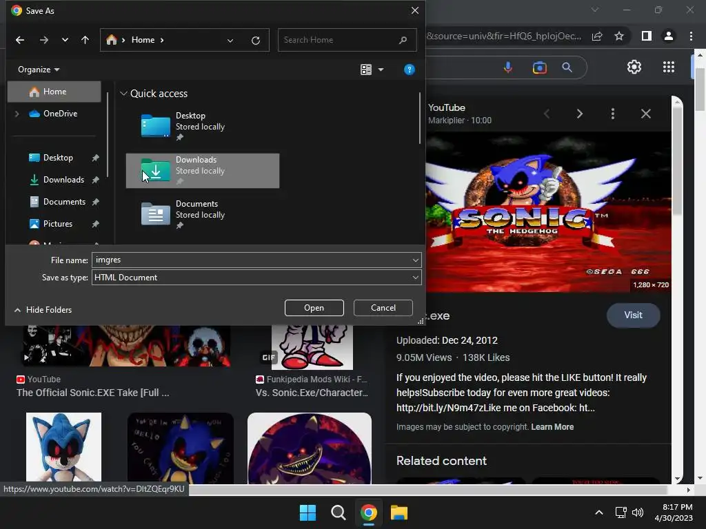Search by voice microphone icon
Screen dimensions: 706x529
click(508, 68)
